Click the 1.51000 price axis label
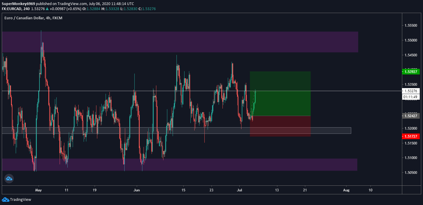This screenshot has width=423, height=205. click(411, 158)
